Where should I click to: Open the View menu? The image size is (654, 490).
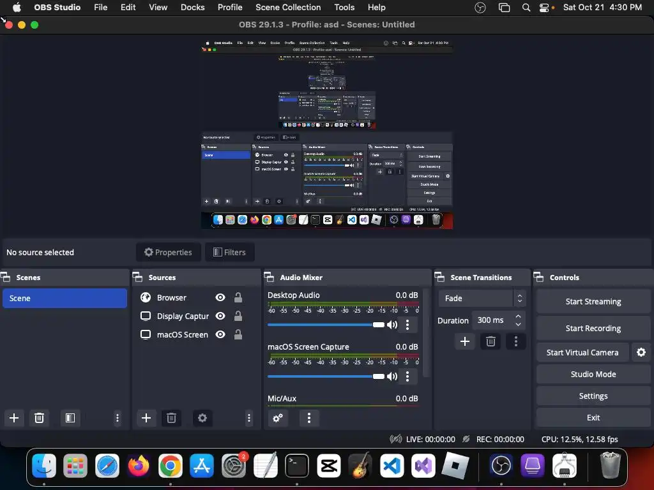click(158, 8)
